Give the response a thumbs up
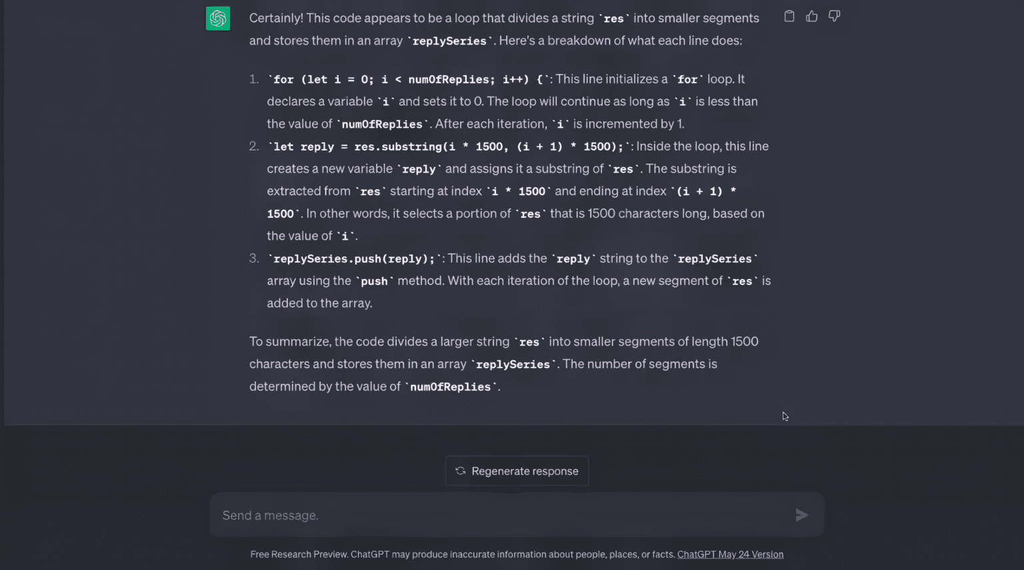 tap(811, 17)
